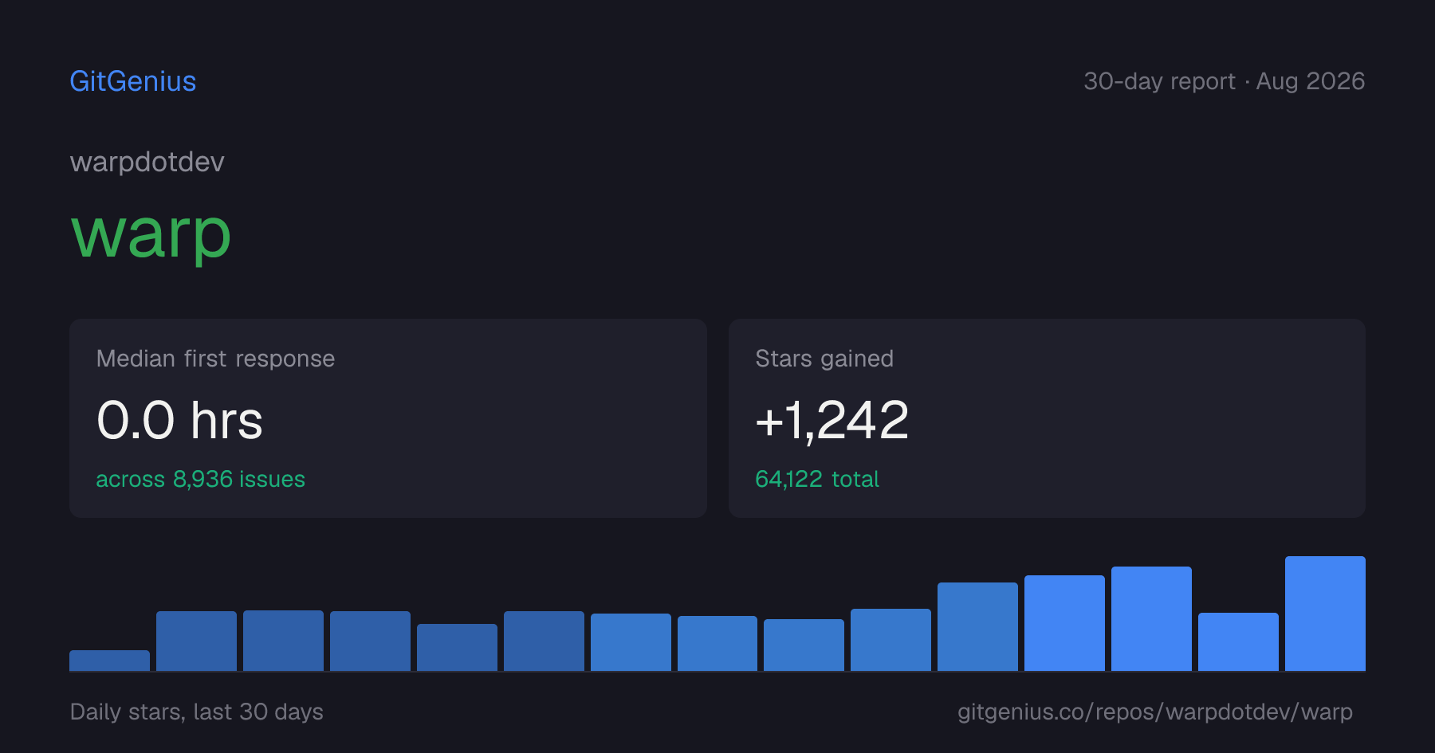Click the GitGenius brand link
Screen dimensions: 1435x753
coord(133,81)
